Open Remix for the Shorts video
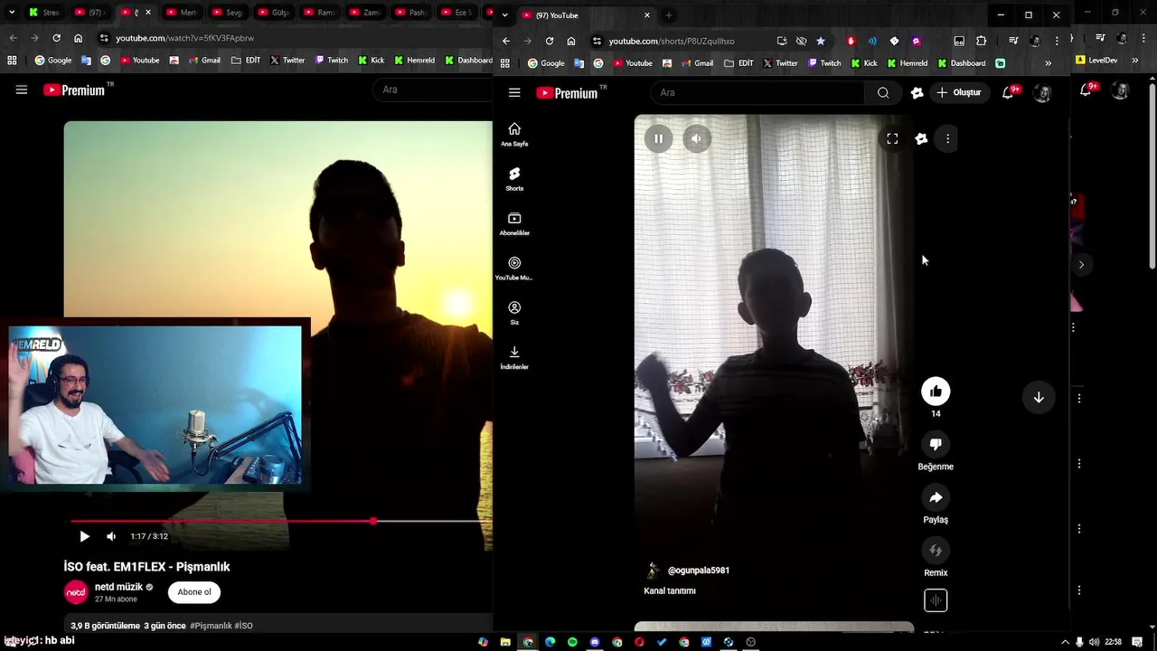The height and width of the screenshot is (651, 1157). pos(936,550)
